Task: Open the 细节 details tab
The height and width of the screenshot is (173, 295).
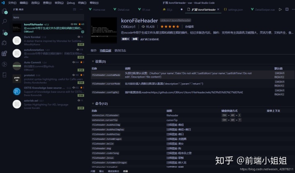Action: pos(93,50)
